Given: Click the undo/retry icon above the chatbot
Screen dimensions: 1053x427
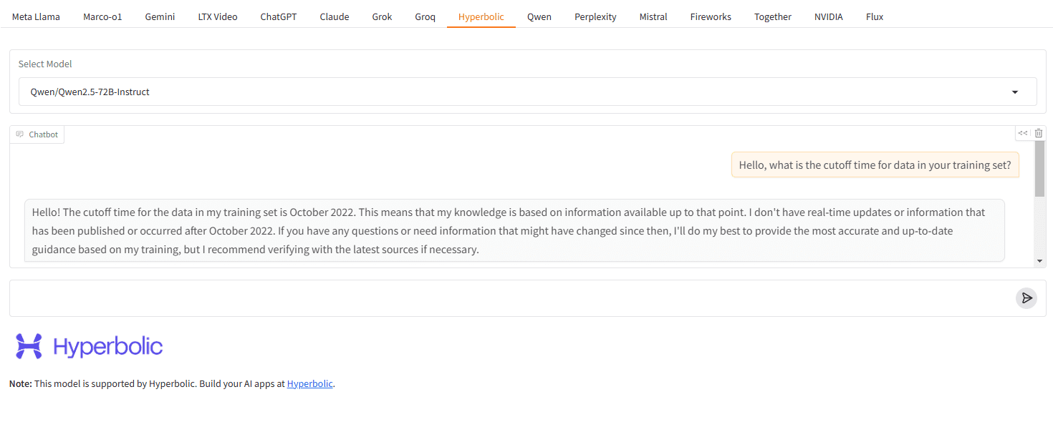Looking at the screenshot, I should pos(1023,133).
